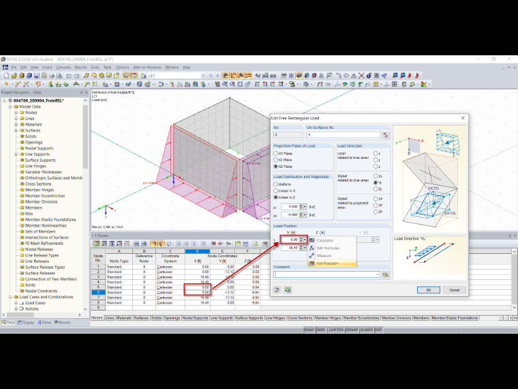Click the yellow grid four-squares toolbar icon
Image resolution: width=518 pixels, height=389 pixels.
tap(376, 85)
